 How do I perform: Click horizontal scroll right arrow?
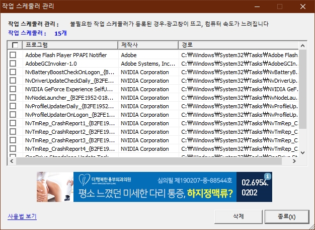(294, 161)
